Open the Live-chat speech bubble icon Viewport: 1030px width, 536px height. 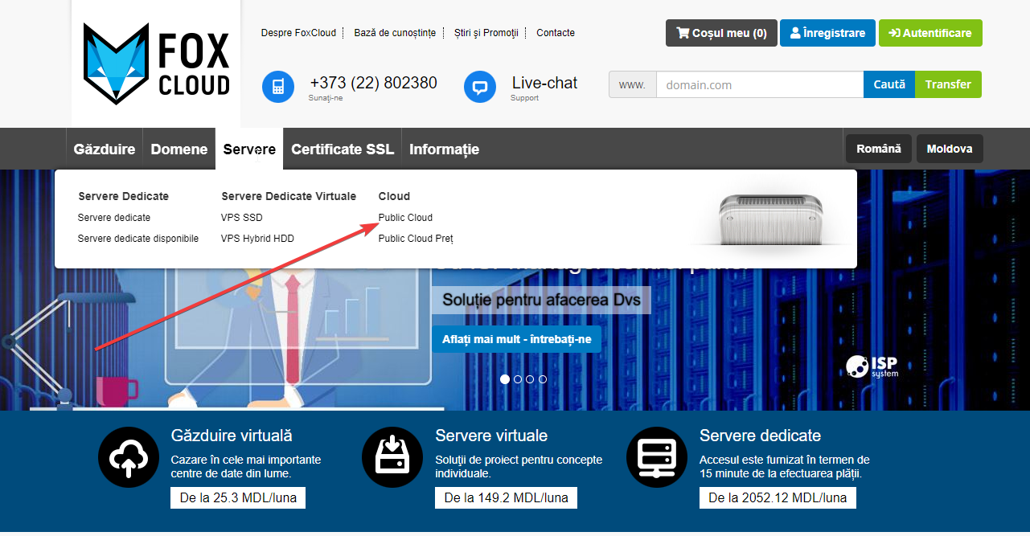[x=480, y=87]
